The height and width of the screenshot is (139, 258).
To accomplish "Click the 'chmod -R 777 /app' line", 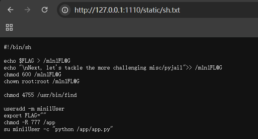I will click(30, 123).
